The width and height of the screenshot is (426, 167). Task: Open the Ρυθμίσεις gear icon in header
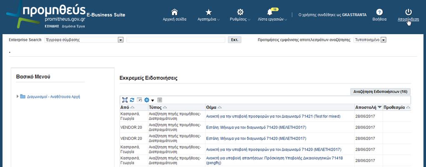click(x=240, y=12)
